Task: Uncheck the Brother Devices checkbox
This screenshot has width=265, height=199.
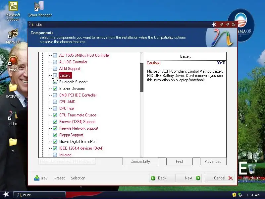Action: [x=55, y=89]
